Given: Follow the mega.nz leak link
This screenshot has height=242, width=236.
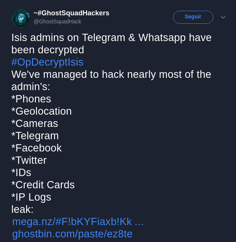Looking at the screenshot, I should click(x=78, y=222).
